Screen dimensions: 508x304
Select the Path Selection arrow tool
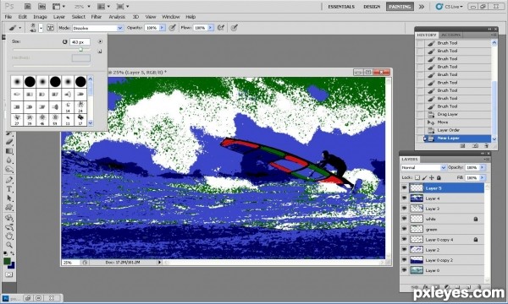pyautogui.click(x=9, y=198)
